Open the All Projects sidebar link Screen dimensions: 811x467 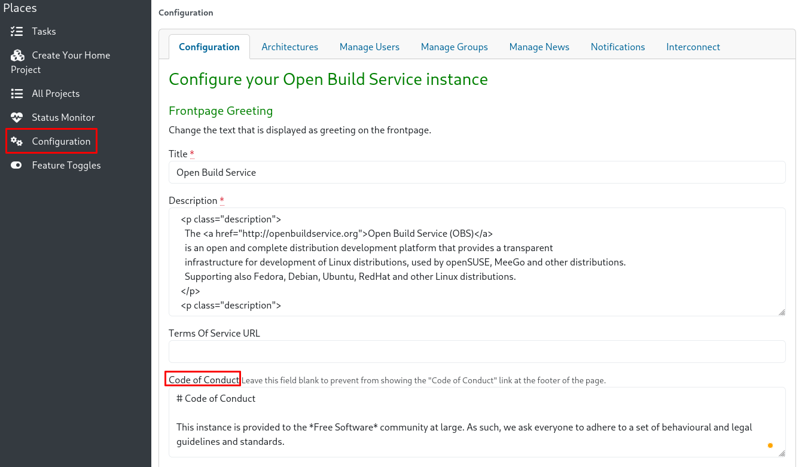point(56,94)
